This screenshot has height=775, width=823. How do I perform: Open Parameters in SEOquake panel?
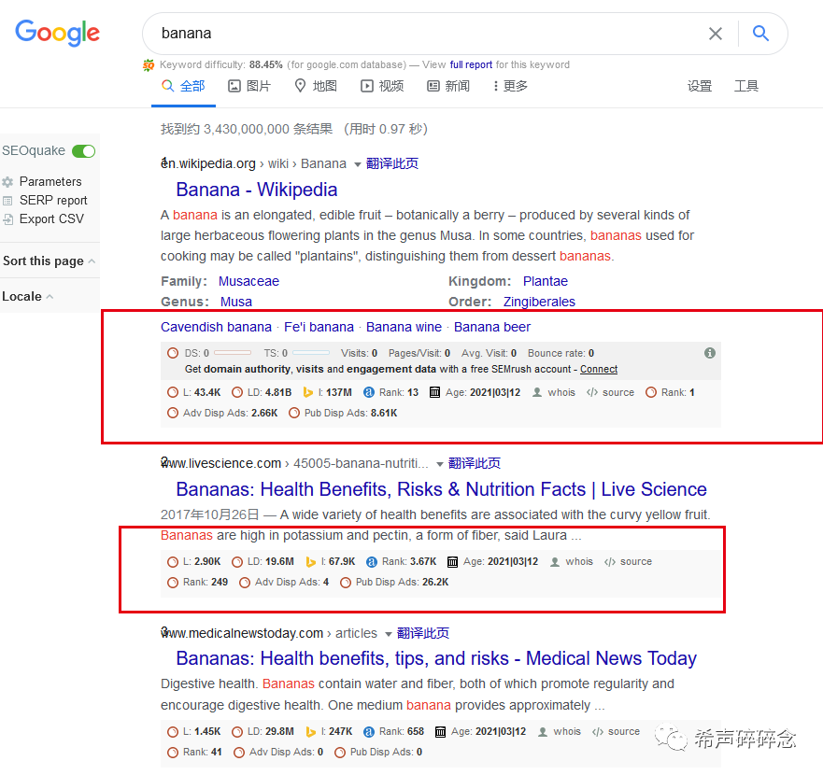pos(50,182)
